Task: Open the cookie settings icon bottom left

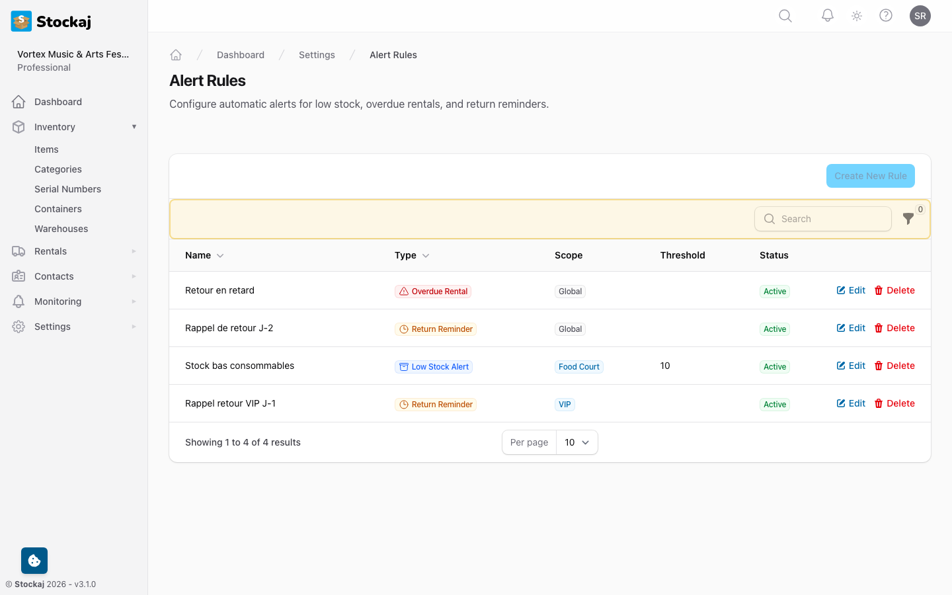Action: tap(34, 560)
